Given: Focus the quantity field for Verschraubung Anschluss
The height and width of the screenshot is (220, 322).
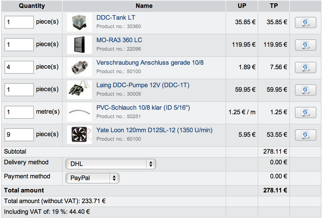Looking at the screenshot, I should click(x=19, y=67).
